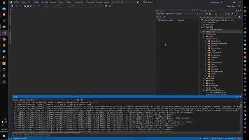Screen dimensions: 249x140
Task: Open the Herramientas menu
Action: pyautogui.click(x=79, y=2)
